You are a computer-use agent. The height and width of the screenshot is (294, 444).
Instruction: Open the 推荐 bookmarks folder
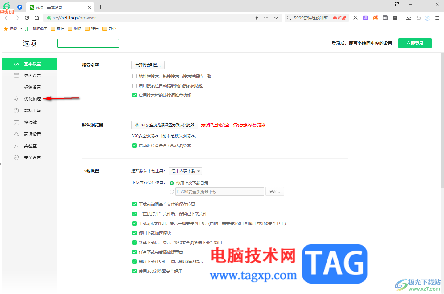tap(57, 29)
